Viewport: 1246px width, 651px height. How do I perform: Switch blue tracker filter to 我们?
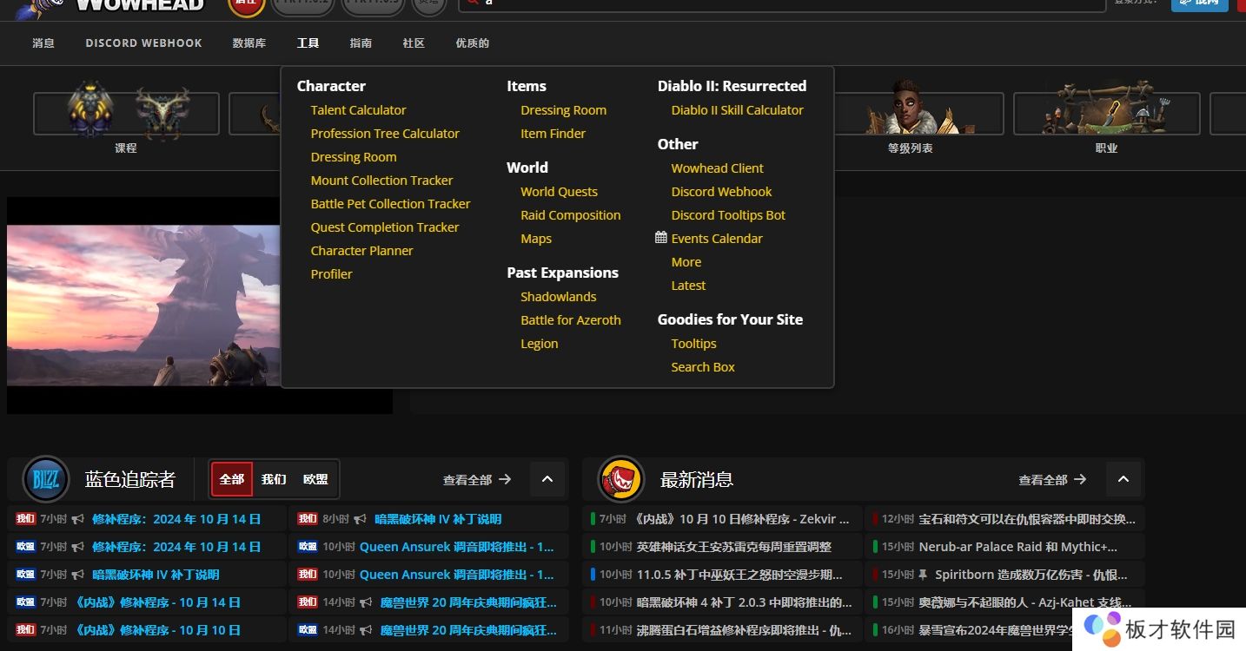[274, 479]
